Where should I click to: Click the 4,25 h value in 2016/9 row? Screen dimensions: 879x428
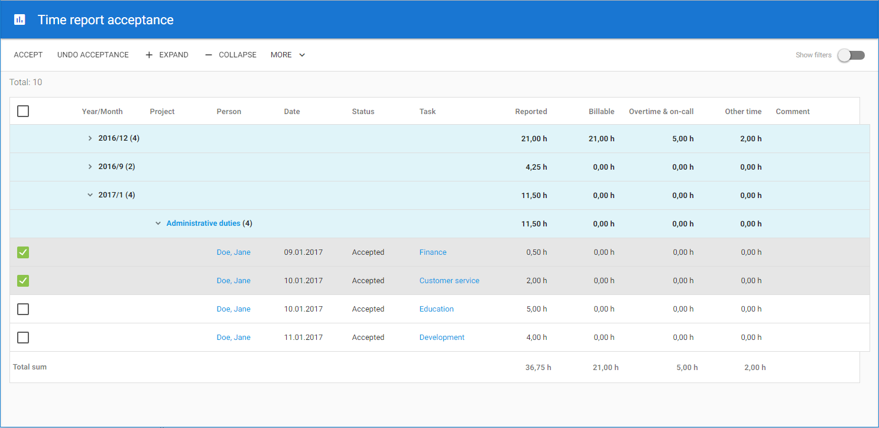coord(537,167)
